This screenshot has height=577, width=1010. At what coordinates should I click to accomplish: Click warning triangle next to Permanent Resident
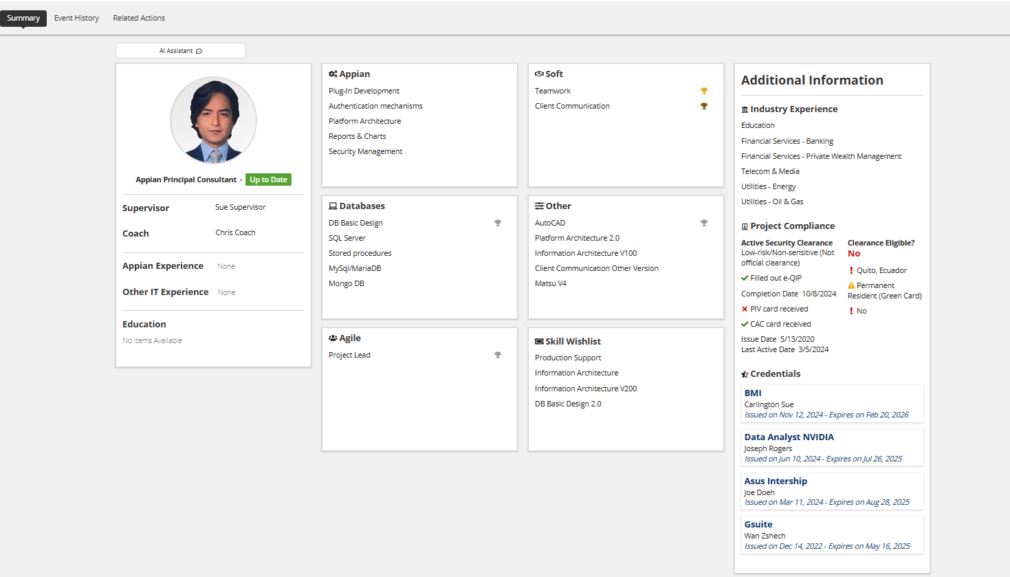point(851,285)
